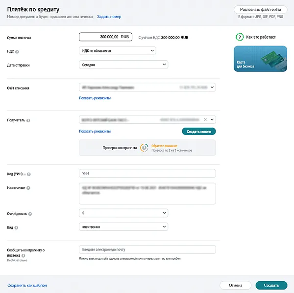
Task: Click 'Сохранить как шаблон' link
Action: click(x=27, y=285)
